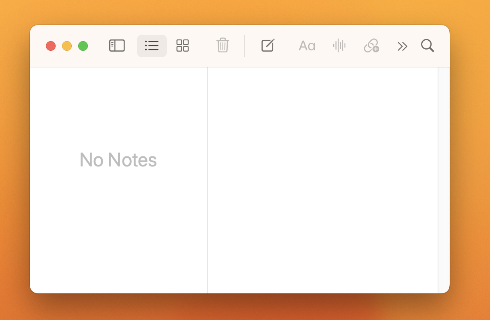The image size is (490, 320).
Task: Click the record audio waveform icon
Action: coord(339,46)
